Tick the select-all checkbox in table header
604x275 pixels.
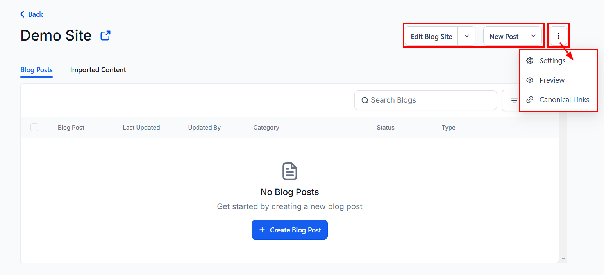(34, 127)
